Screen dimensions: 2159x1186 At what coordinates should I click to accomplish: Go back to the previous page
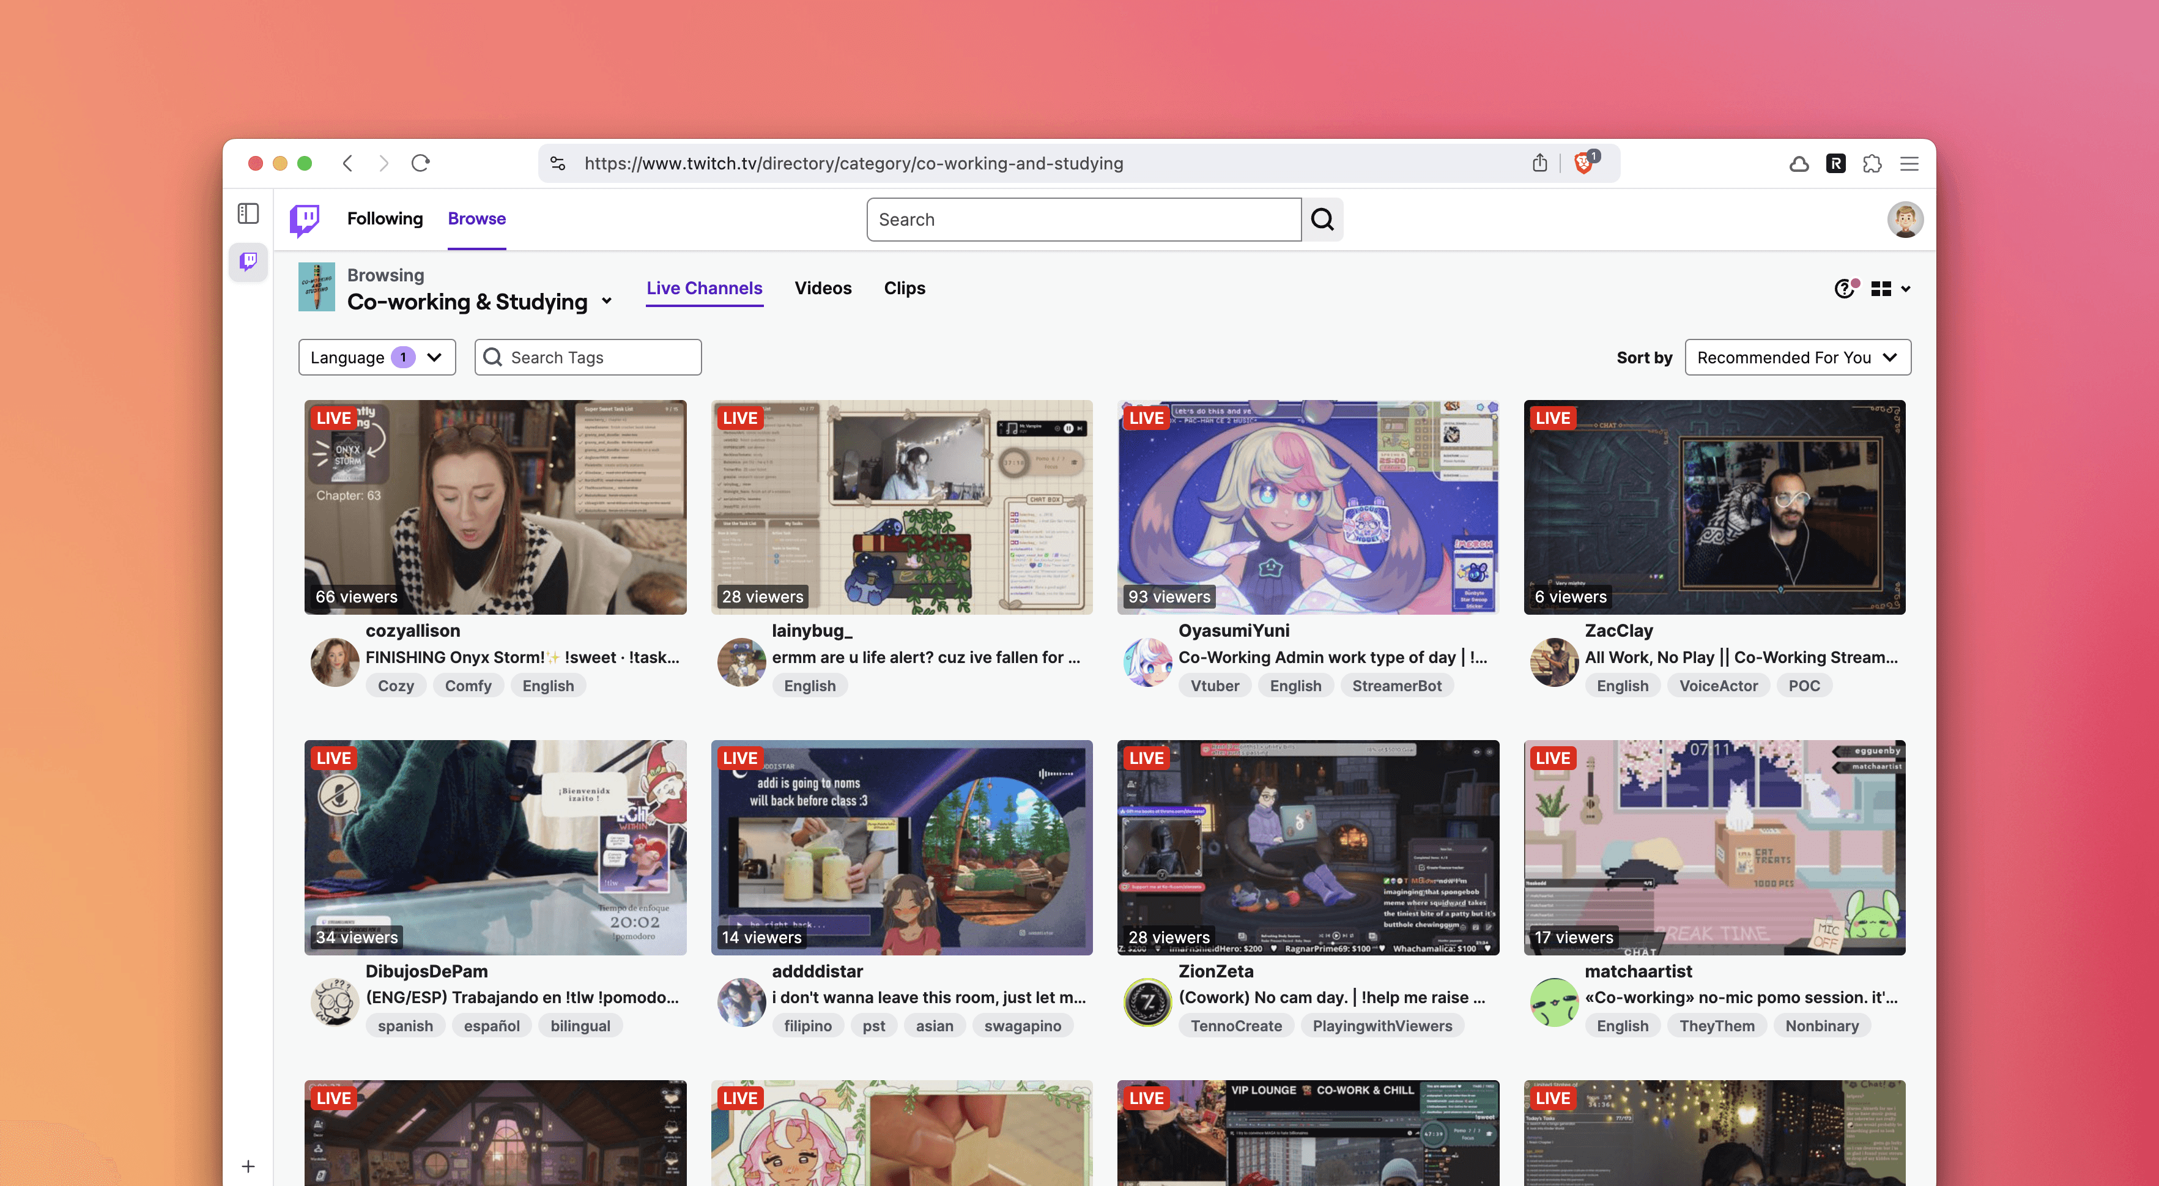[348, 163]
